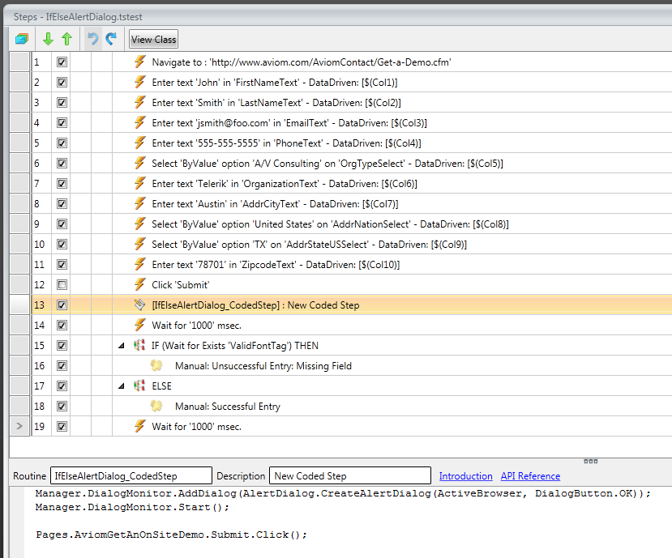Disable the checkbox for step 14 Wait
The image size is (672, 558).
point(62,326)
